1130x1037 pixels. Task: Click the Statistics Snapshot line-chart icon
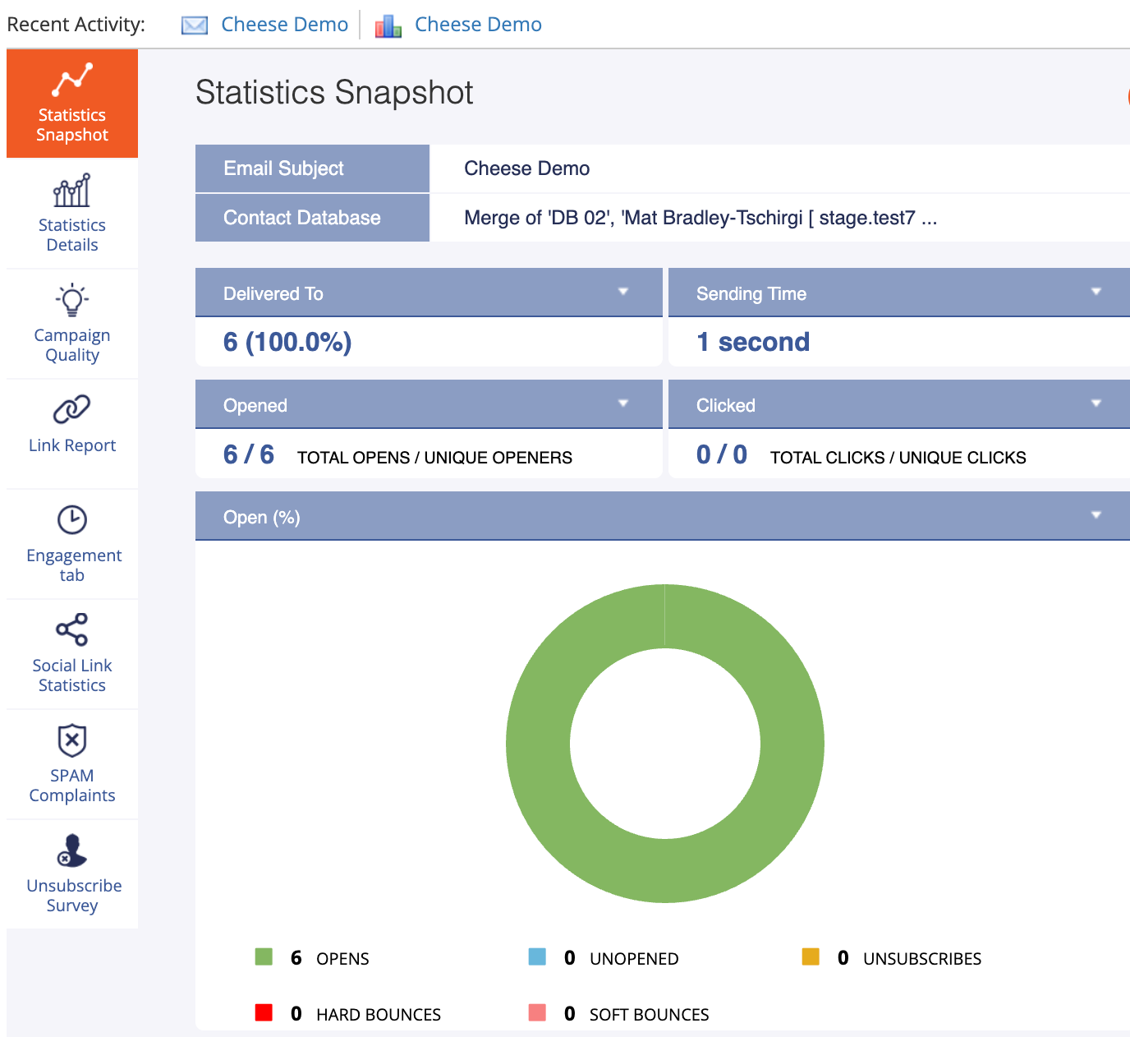(x=72, y=80)
